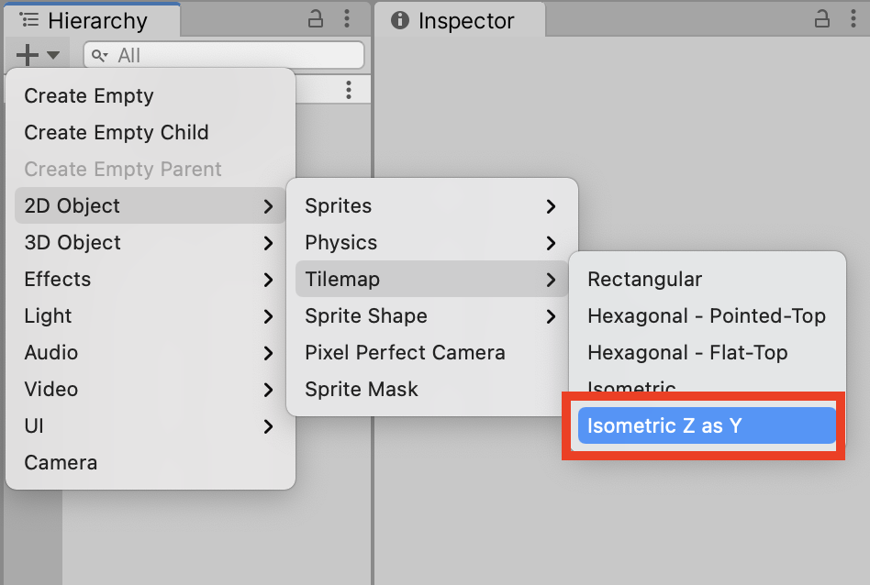
Task: Open the Hierarchy panel kebab menu
Action: pos(347,19)
